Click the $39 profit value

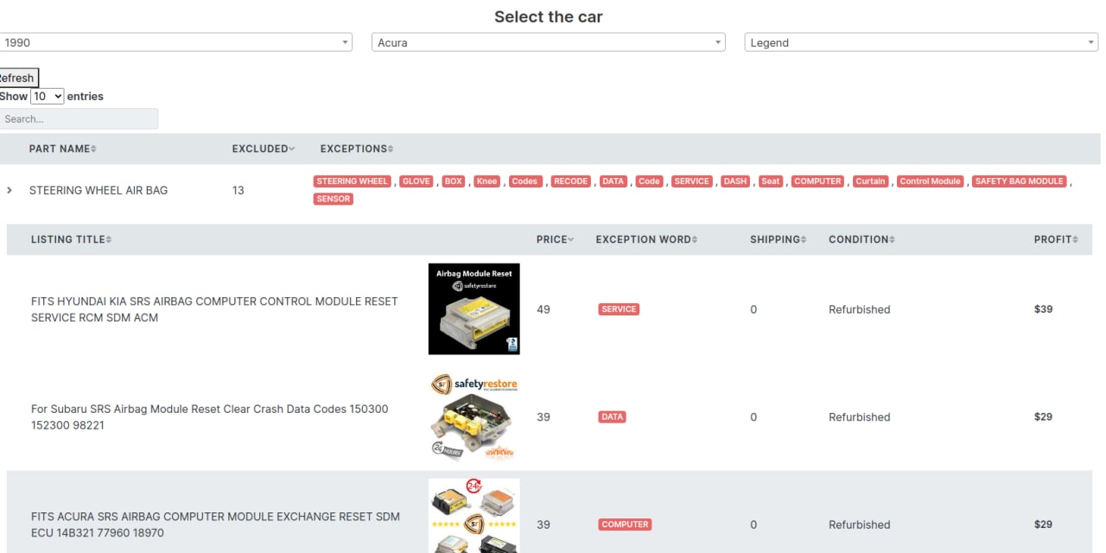coord(1043,309)
